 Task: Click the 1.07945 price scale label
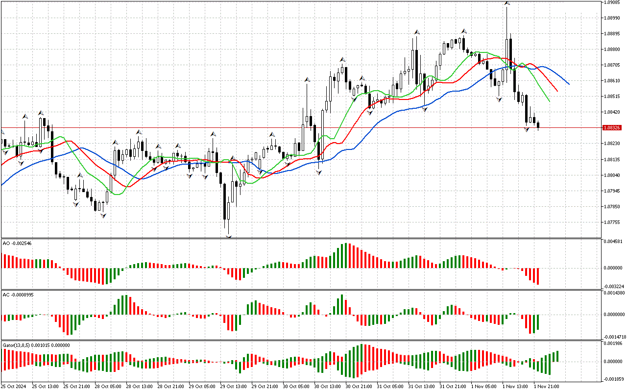[x=612, y=191]
